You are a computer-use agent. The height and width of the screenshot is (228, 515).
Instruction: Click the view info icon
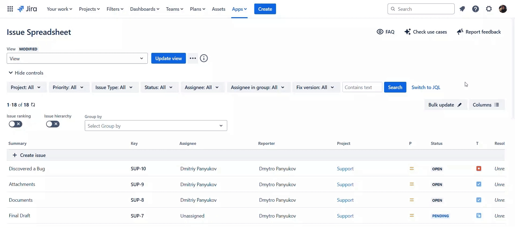204,58
